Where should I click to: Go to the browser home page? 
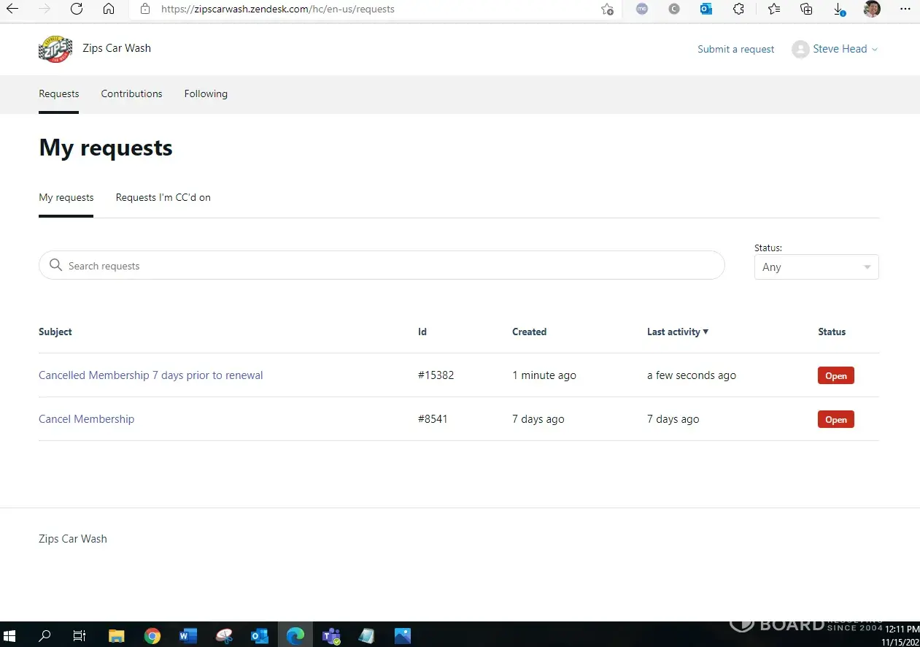(x=108, y=9)
